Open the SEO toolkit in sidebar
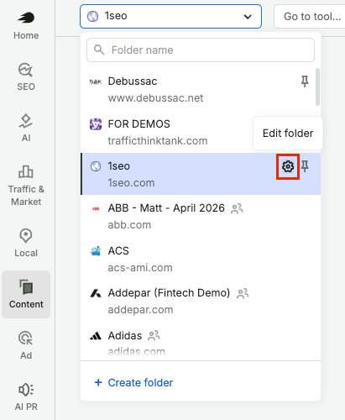The height and width of the screenshot is (420, 345). (26, 77)
